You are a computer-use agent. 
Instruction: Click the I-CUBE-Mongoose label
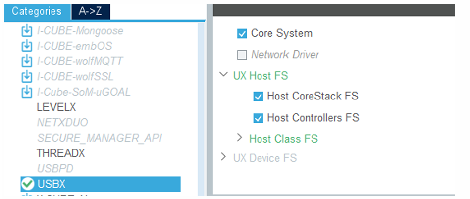click(80, 31)
